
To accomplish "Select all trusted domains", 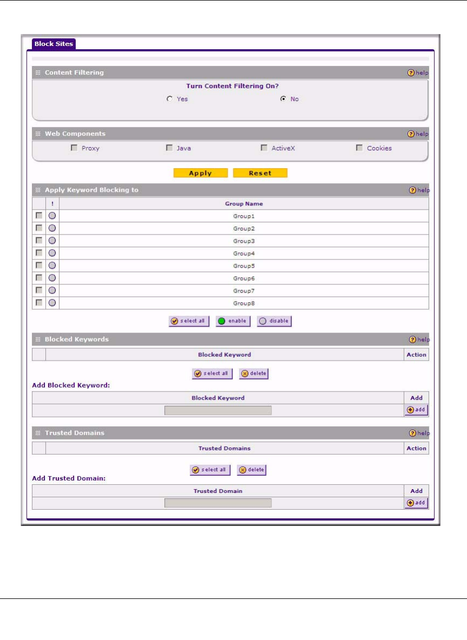I will pos(210,470).
